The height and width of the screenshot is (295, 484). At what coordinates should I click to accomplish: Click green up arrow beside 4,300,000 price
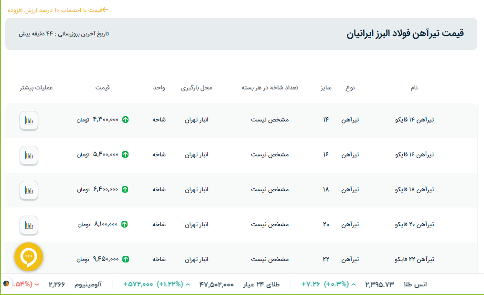click(125, 120)
